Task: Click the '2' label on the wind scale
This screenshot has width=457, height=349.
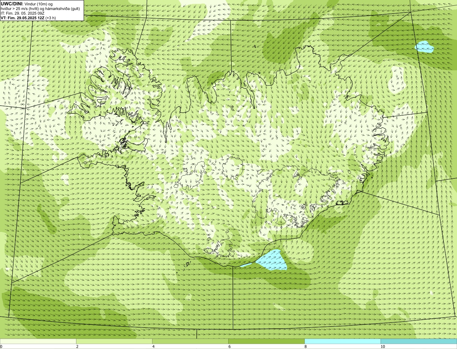Action: 77,347
